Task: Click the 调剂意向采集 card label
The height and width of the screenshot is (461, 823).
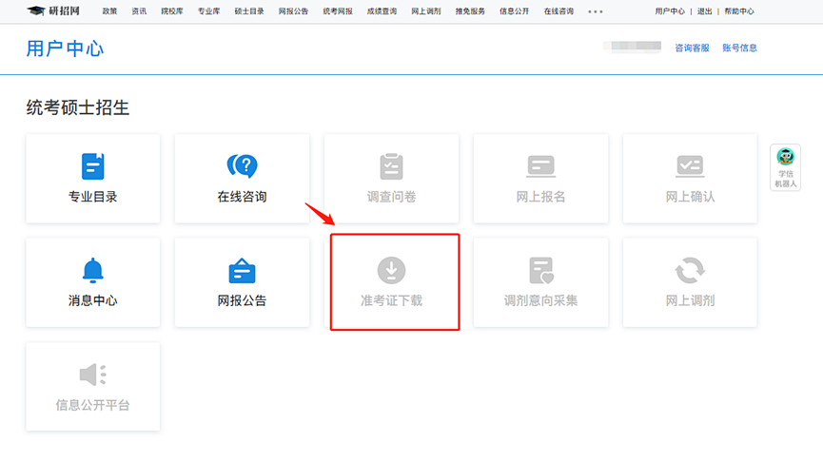Action: [x=540, y=300]
